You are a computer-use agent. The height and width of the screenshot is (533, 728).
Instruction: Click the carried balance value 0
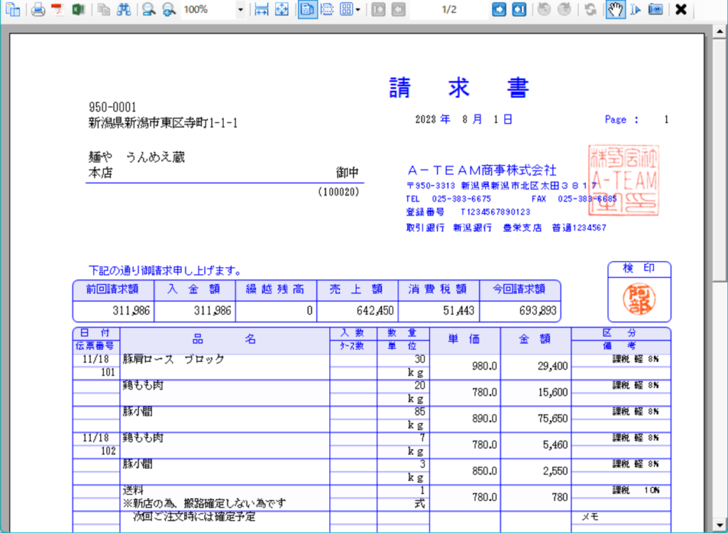pyautogui.click(x=310, y=310)
